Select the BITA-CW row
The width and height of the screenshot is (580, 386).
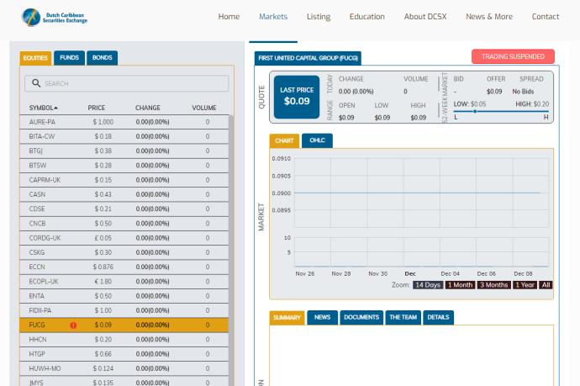[124, 136]
